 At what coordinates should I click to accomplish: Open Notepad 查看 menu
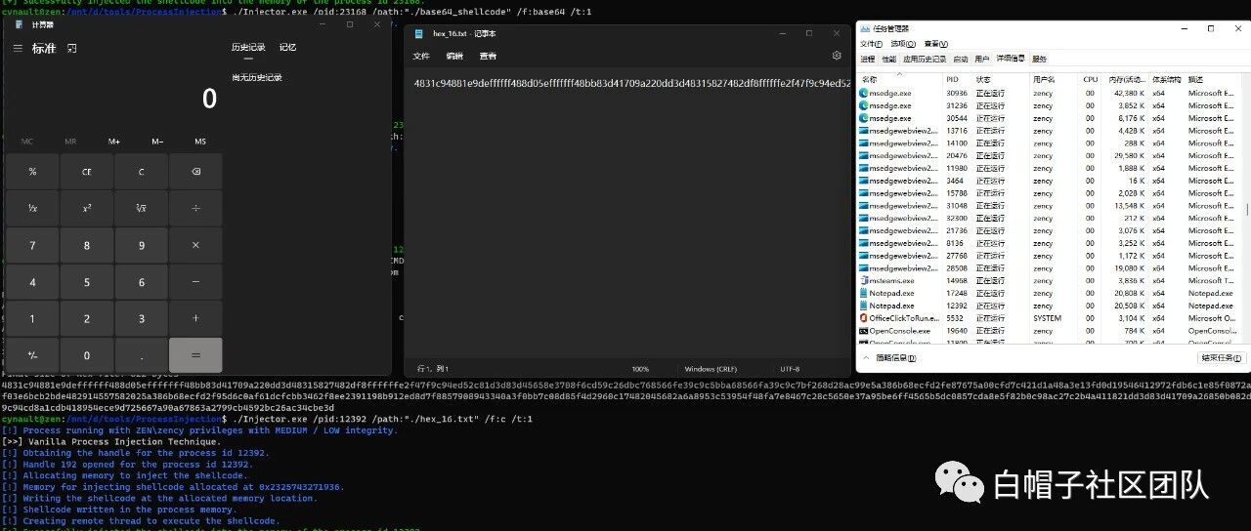pyautogui.click(x=488, y=56)
